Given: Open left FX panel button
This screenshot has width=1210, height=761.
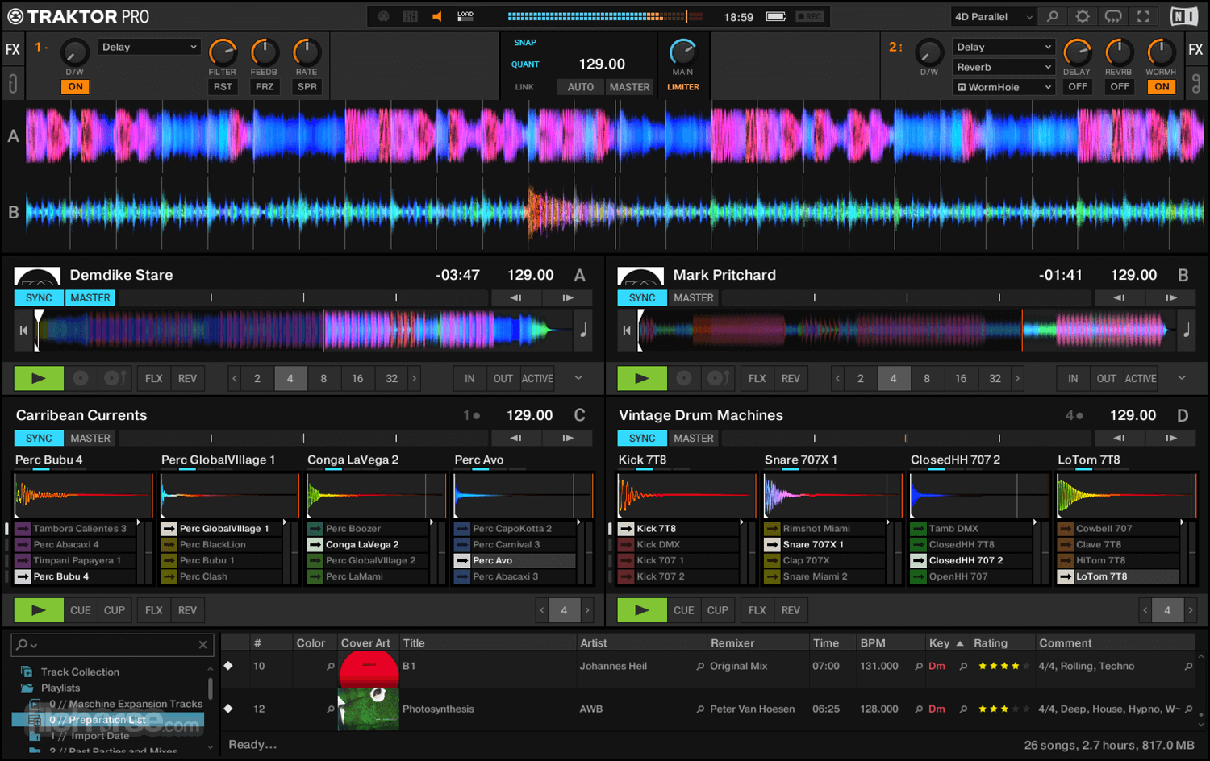Looking at the screenshot, I should tap(13, 50).
